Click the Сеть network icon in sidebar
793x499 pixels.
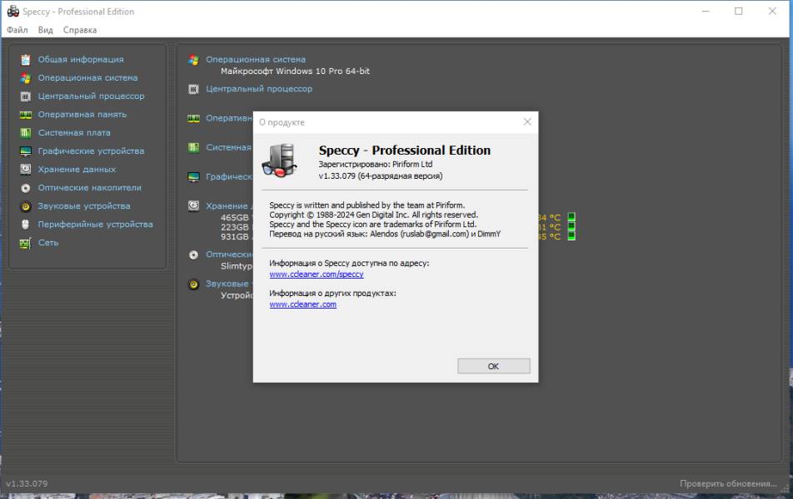[25, 243]
